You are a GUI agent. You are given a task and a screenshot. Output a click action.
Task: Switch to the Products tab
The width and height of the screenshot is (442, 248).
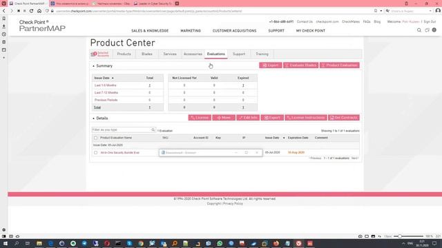pyautogui.click(x=124, y=54)
